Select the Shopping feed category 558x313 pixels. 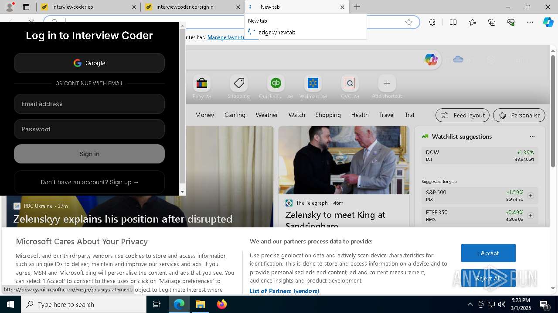click(x=328, y=115)
